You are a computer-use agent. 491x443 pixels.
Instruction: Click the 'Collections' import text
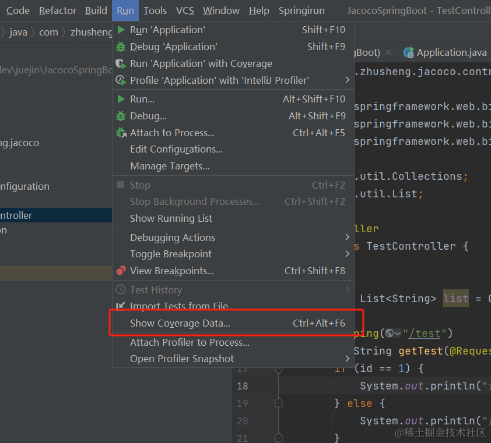coord(427,176)
